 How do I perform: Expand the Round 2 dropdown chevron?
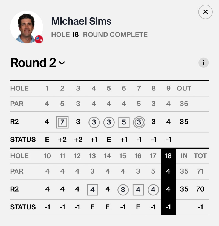click(62, 63)
